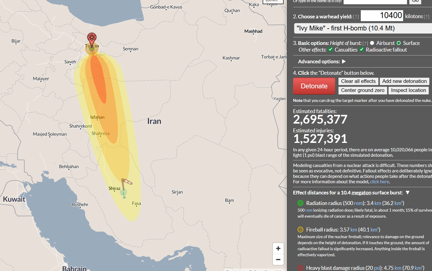Click the red Heavy blast damage circle
The height and width of the screenshot is (271, 432).
pyautogui.click(x=300, y=268)
